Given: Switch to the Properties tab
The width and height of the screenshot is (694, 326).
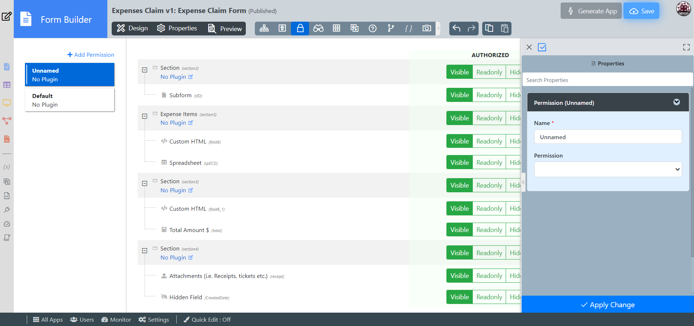Looking at the screenshot, I should pyautogui.click(x=177, y=29).
